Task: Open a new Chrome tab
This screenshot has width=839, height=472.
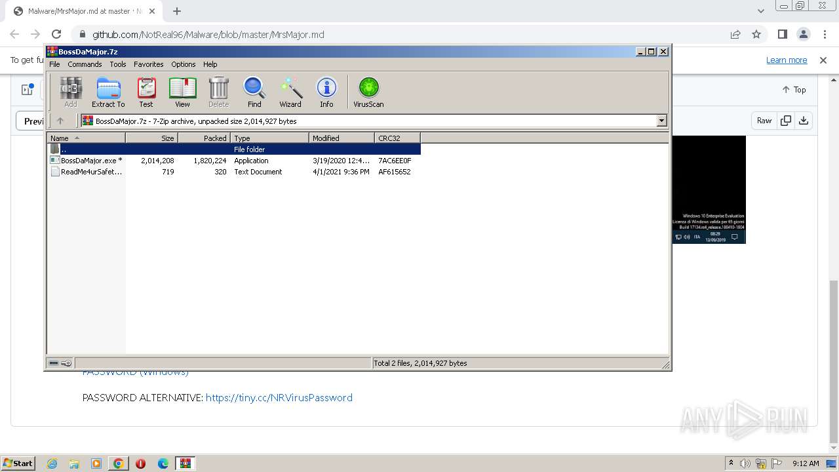Action: tap(177, 11)
